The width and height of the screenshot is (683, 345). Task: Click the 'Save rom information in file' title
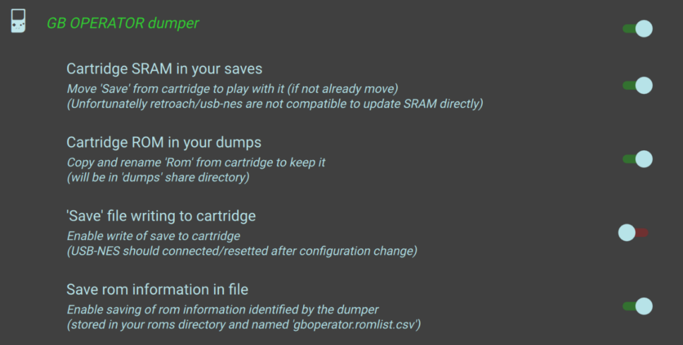click(157, 290)
